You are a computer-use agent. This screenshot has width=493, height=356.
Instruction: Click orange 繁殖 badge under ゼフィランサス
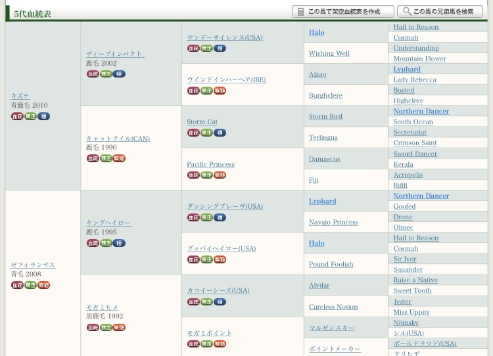tap(43, 285)
